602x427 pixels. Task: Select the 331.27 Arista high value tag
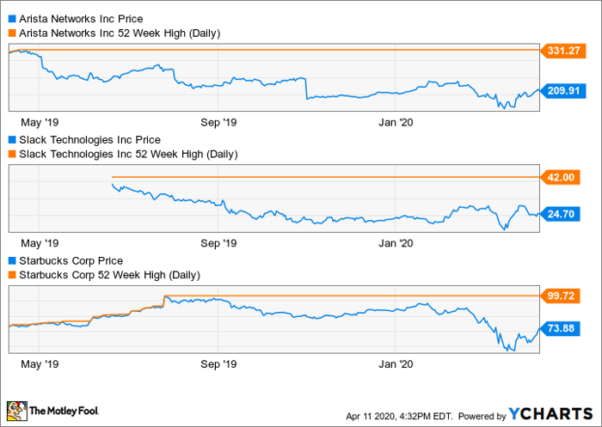pyautogui.click(x=566, y=52)
